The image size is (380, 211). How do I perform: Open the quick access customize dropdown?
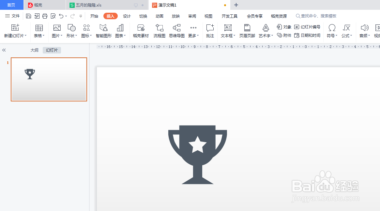(81, 16)
